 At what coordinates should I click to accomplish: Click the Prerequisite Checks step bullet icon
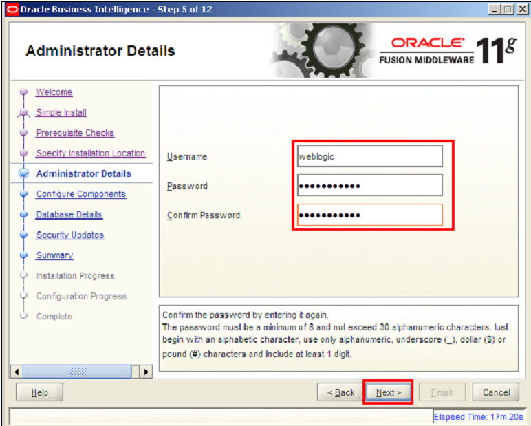pos(23,133)
